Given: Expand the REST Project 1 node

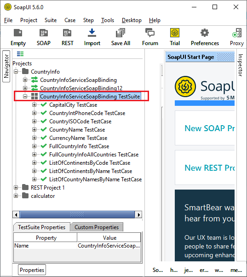Looking at the screenshot, I should click(16, 187).
